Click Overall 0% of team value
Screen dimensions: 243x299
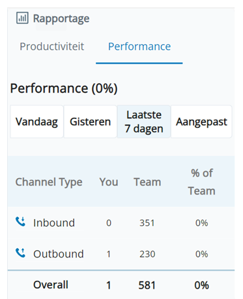click(202, 285)
